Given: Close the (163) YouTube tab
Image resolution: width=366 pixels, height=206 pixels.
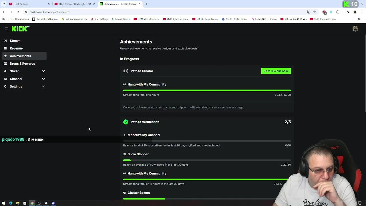Looking at the screenshot, I should [49, 4].
